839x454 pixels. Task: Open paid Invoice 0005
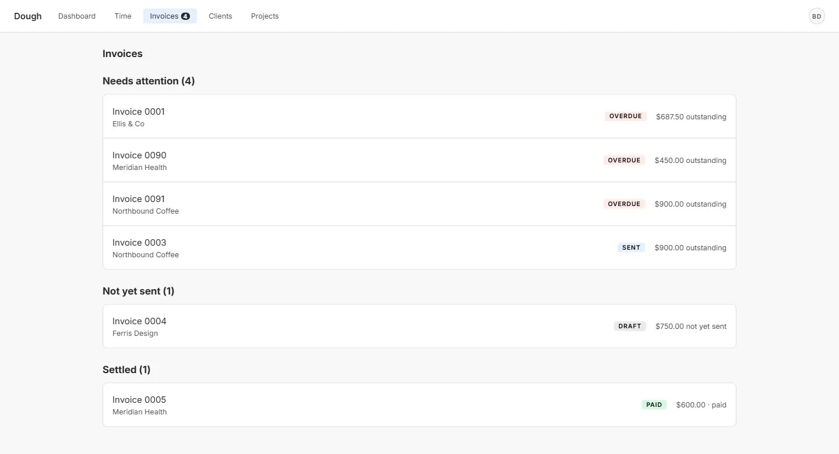point(419,405)
